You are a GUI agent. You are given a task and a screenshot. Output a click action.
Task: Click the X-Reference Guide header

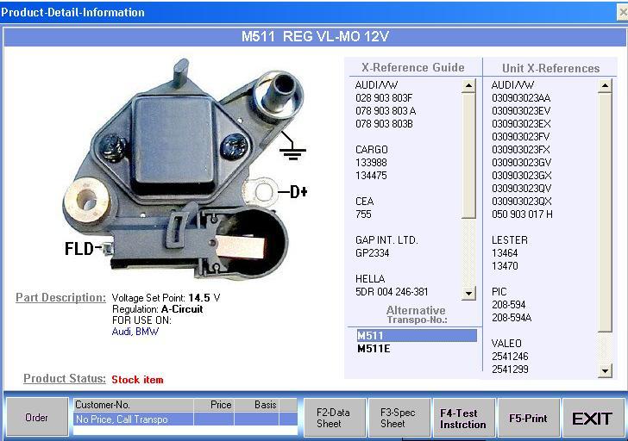413,67
